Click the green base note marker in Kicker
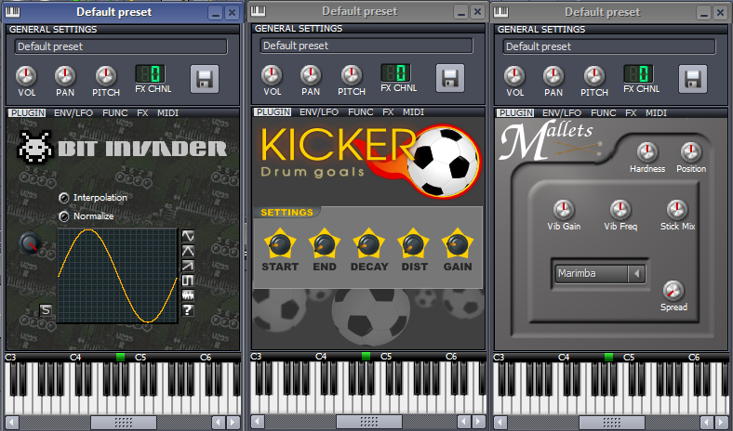 tap(366, 357)
